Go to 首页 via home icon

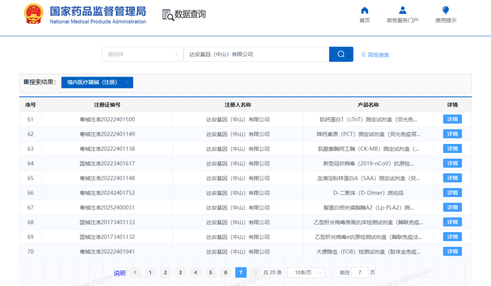pyautogui.click(x=365, y=10)
